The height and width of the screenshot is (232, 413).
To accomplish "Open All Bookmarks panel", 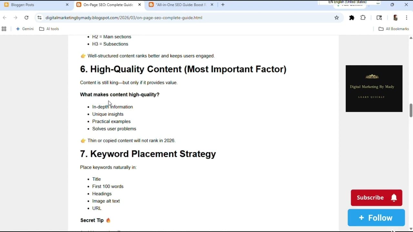I will tap(394, 29).
